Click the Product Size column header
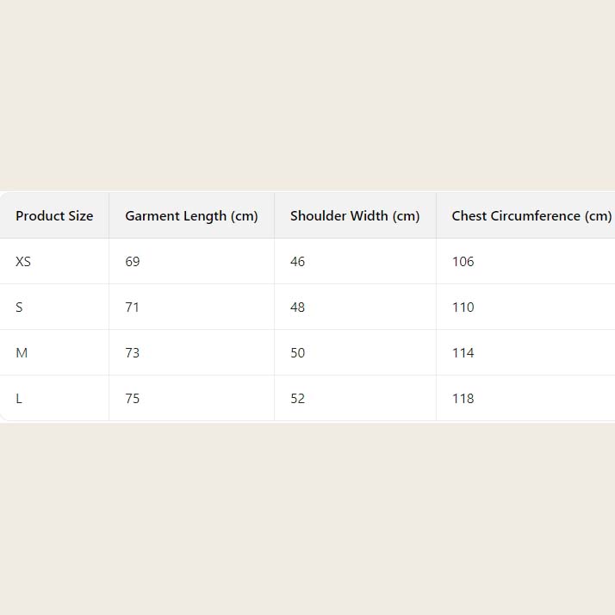 (x=54, y=216)
